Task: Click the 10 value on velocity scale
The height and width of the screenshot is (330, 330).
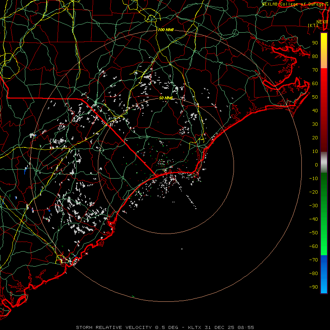Action: [315, 151]
